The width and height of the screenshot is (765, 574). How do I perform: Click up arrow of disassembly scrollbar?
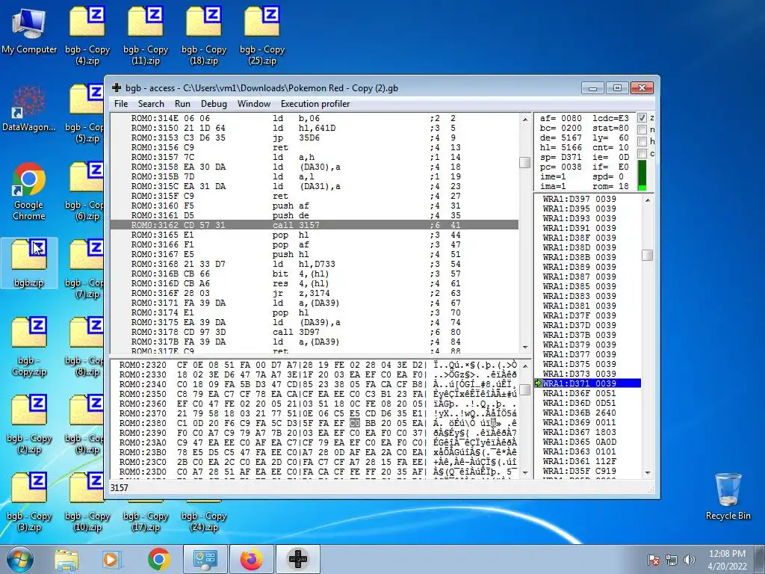(x=525, y=119)
